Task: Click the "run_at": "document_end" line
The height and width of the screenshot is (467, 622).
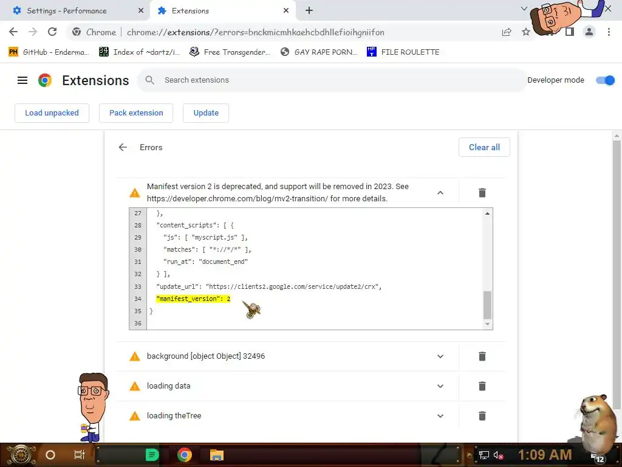Action: (x=205, y=261)
